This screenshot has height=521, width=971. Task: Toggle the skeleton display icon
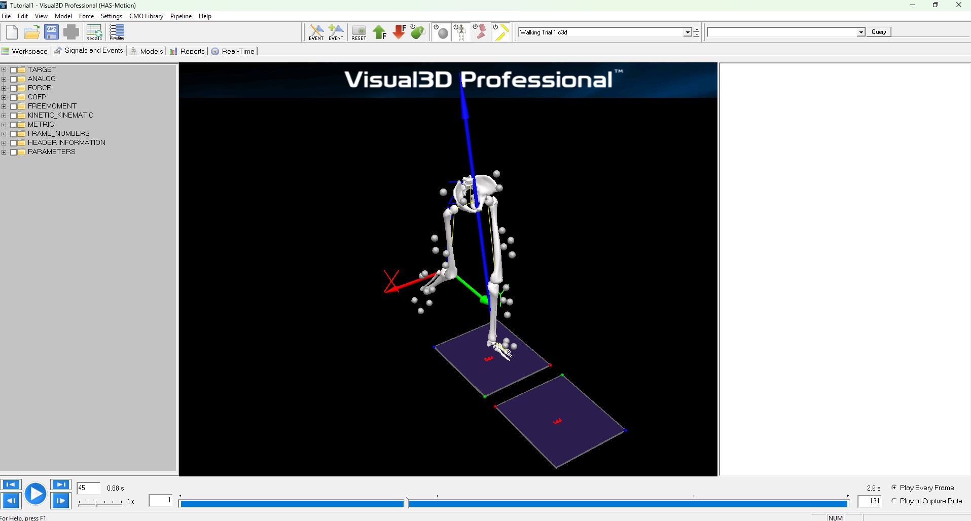pyautogui.click(x=460, y=32)
